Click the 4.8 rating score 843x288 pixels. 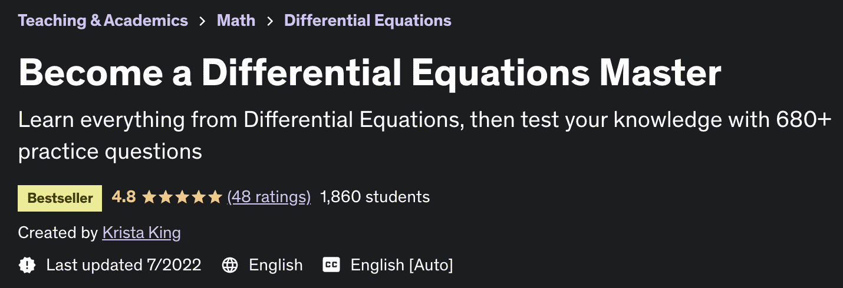[124, 197]
